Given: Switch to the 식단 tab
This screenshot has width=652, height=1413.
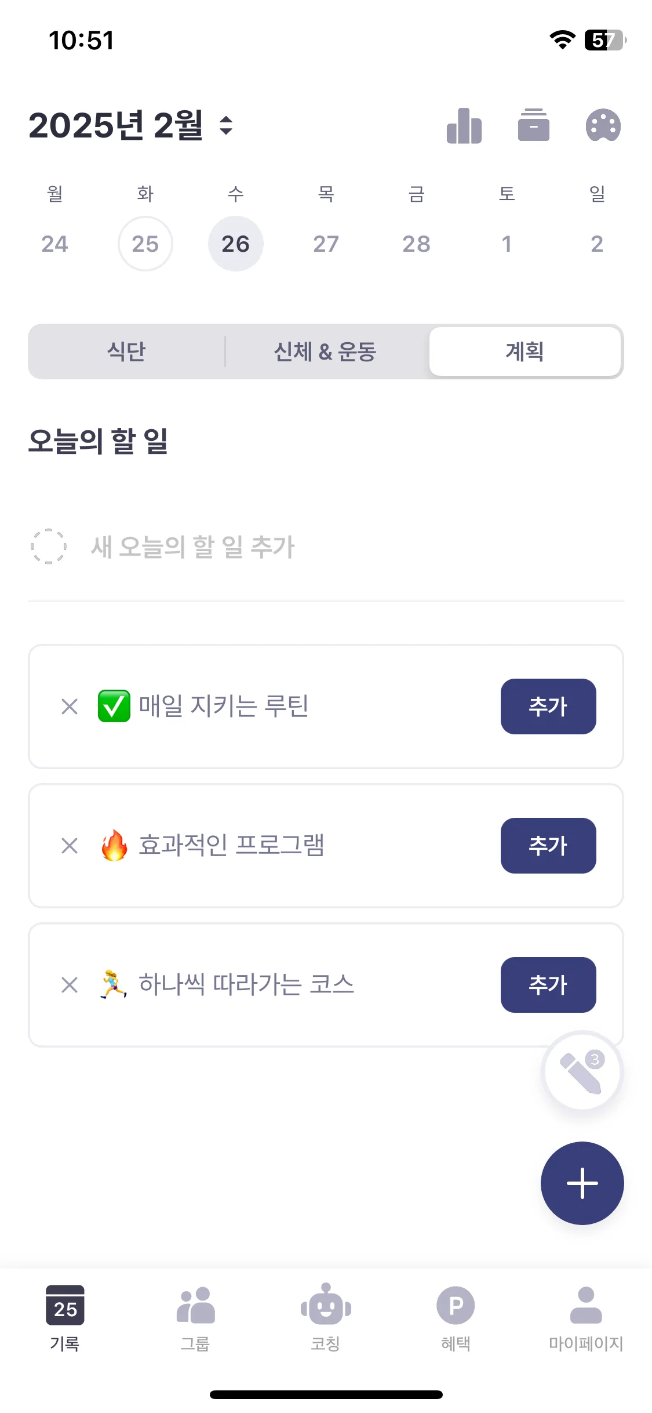Looking at the screenshot, I should [x=126, y=352].
